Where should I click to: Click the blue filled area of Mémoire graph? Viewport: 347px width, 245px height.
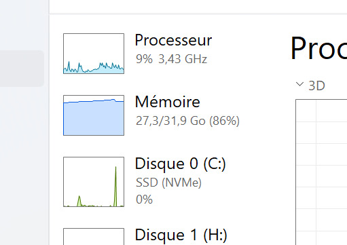coord(94,119)
